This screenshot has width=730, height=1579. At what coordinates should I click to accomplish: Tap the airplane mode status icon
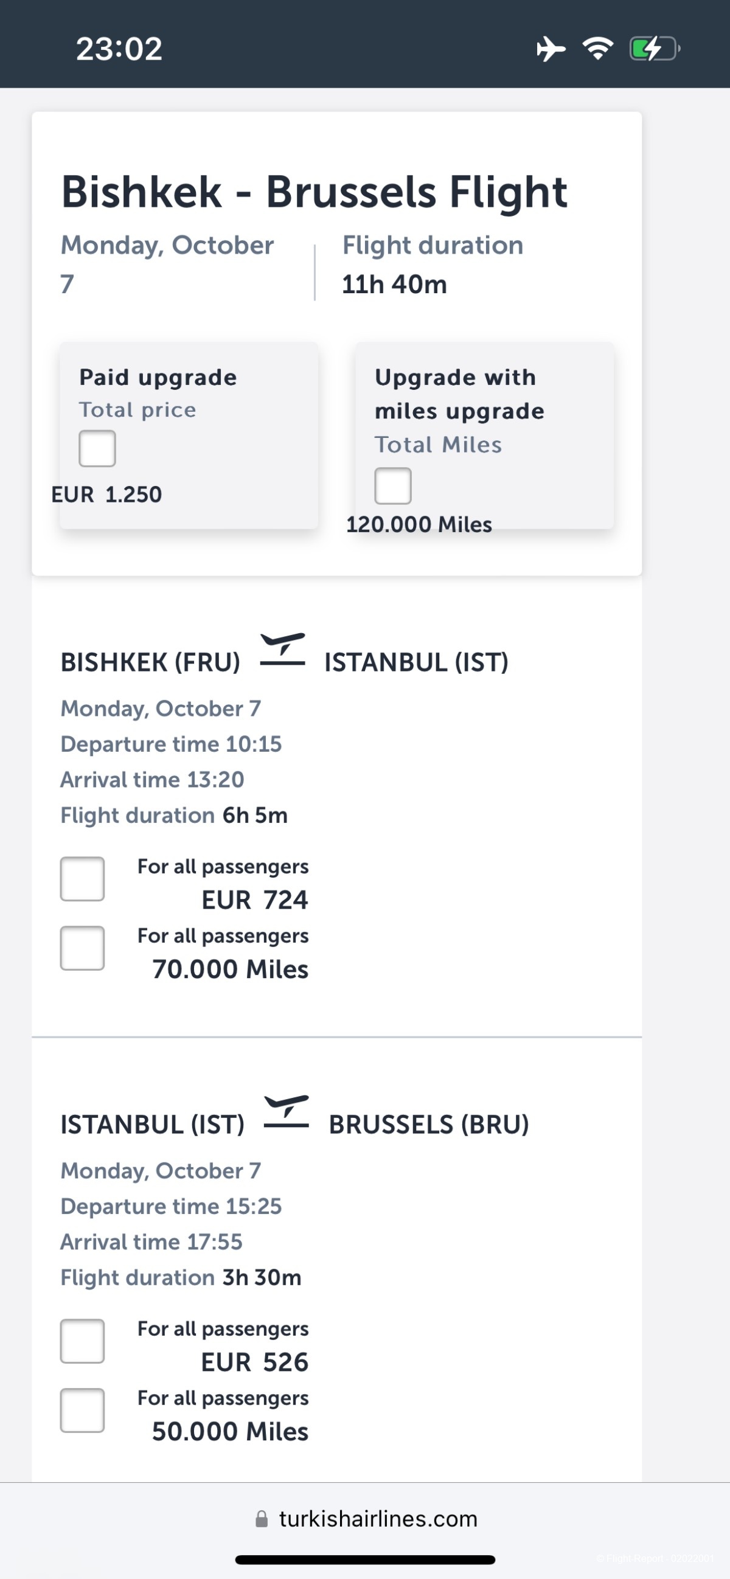point(551,49)
